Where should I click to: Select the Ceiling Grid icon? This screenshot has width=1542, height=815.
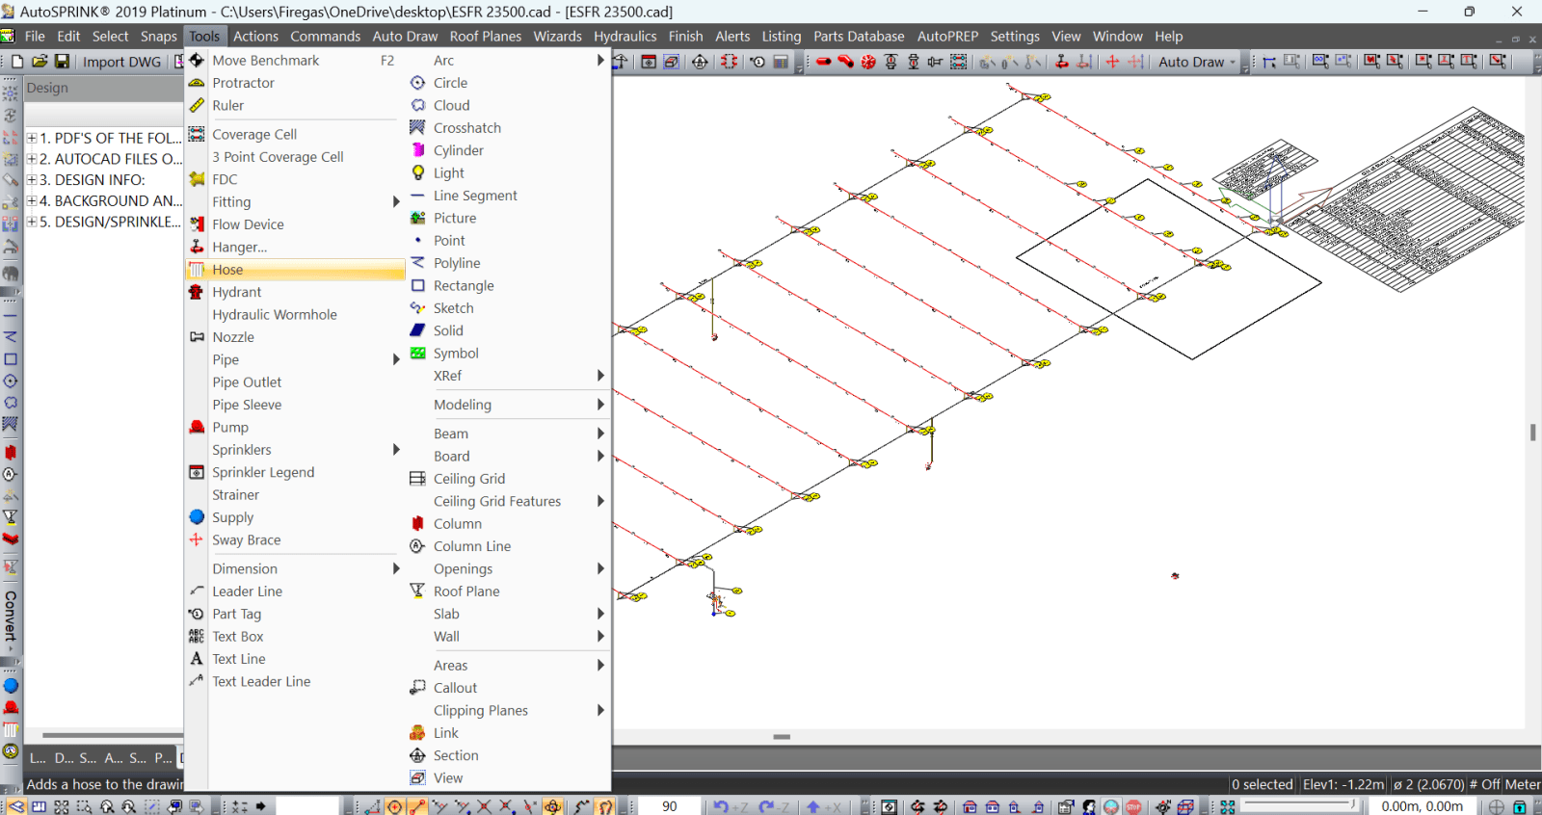(x=418, y=479)
